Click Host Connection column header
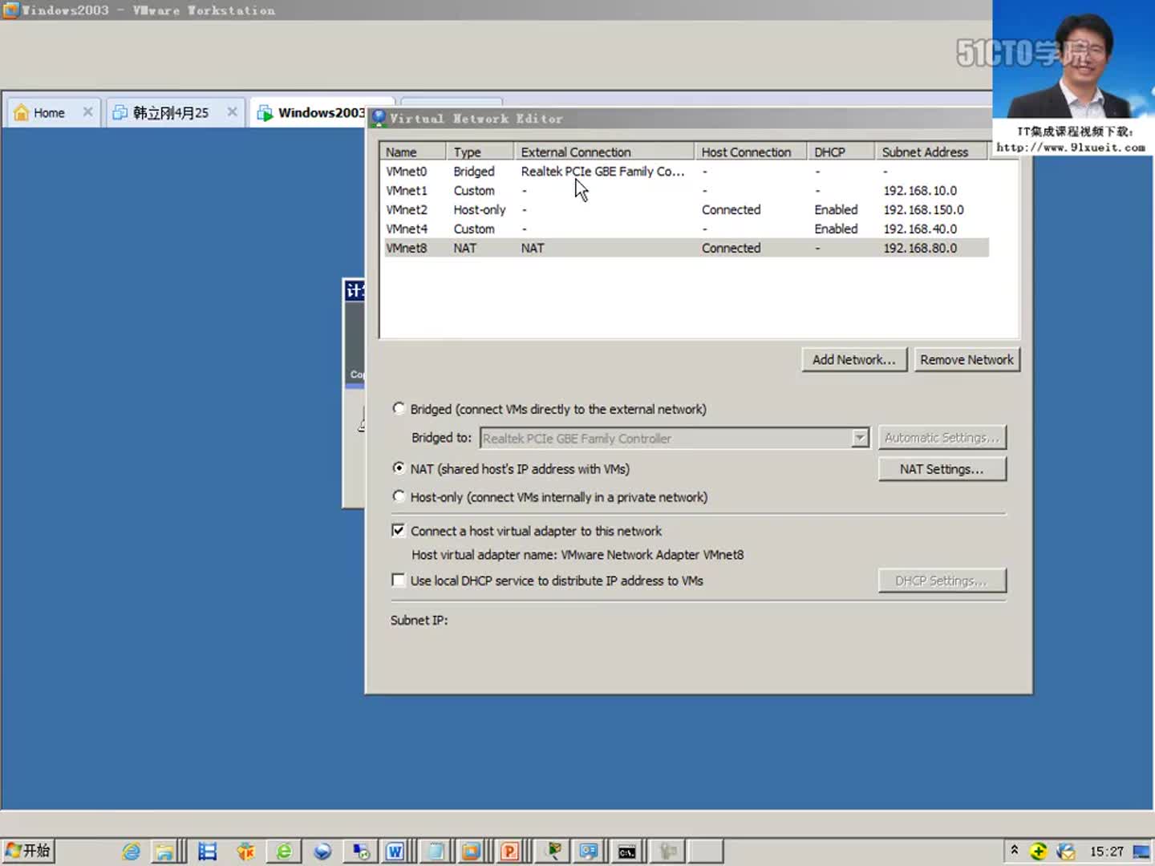 (752, 152)
